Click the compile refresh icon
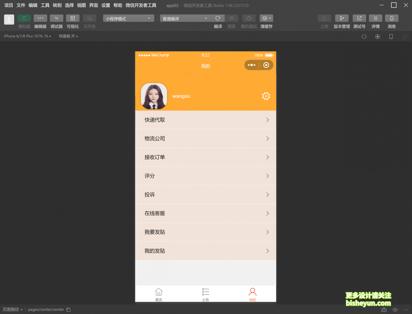412x314 pixels. tap(218, 18)
